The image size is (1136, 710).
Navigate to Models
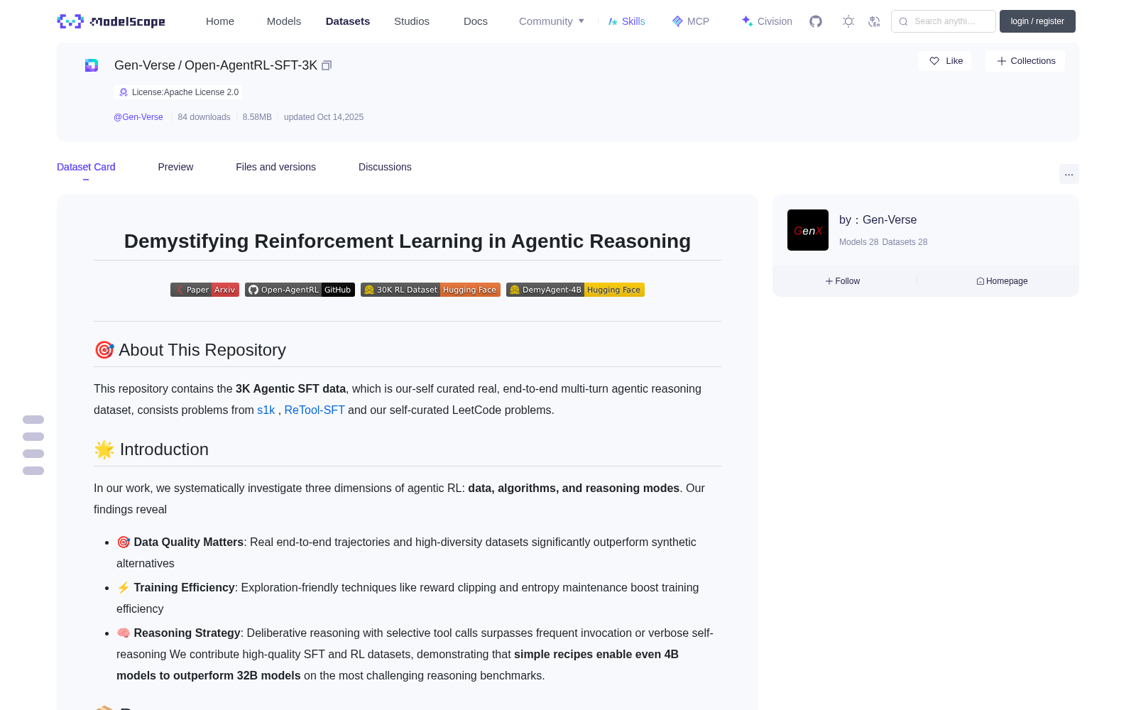(284, 21)
